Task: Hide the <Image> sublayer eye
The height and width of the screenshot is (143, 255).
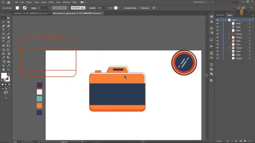Action: (x=218, y=58)
